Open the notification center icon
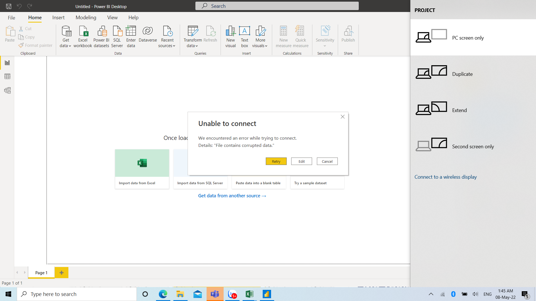Screen dimensions: 536x301 click(525, 294)
